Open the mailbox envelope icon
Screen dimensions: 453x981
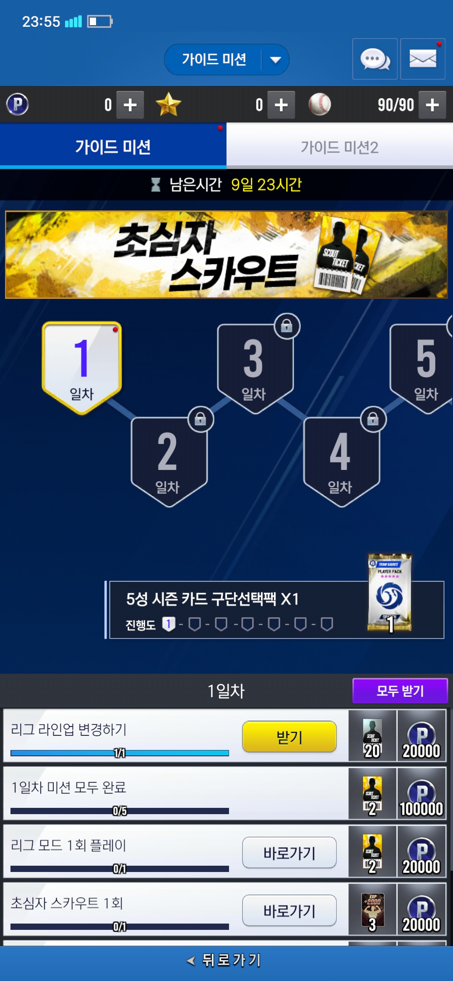click(x=422, y=59)
